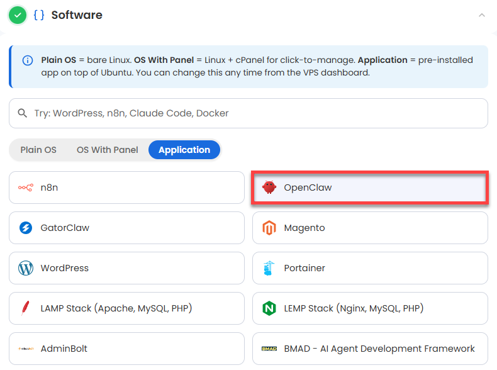Choose the OpenClaw application card

pyautogui.click(x=370, y=188)
